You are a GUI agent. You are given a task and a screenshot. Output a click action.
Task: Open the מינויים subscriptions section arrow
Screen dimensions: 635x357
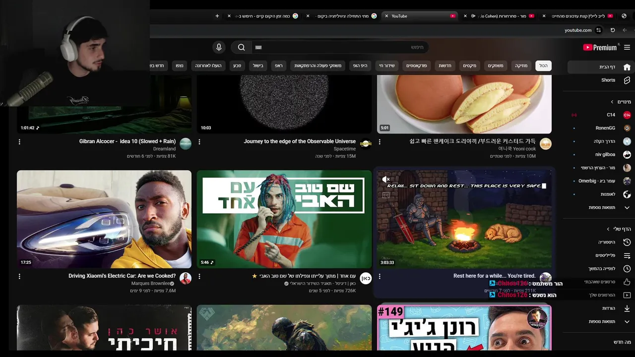point(612,102)
